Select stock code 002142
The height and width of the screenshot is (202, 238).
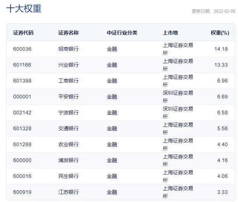click(x=22, y=113)
